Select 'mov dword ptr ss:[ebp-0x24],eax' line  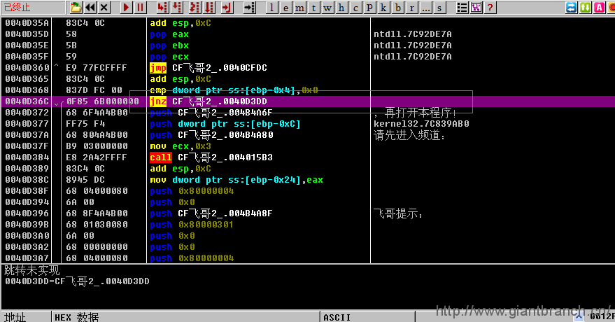click(236, 180)
